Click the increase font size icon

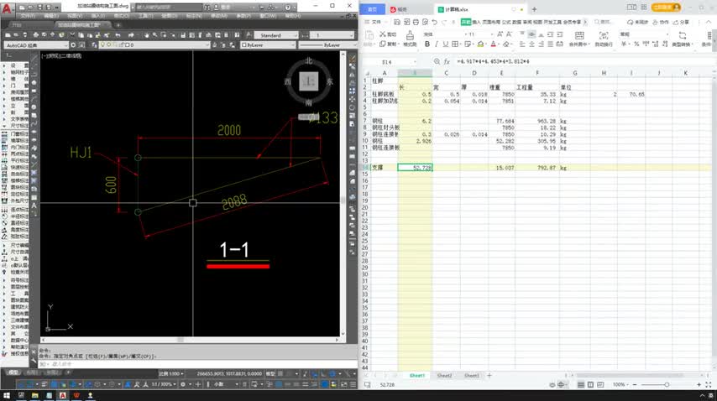click(x=500, y=34)
